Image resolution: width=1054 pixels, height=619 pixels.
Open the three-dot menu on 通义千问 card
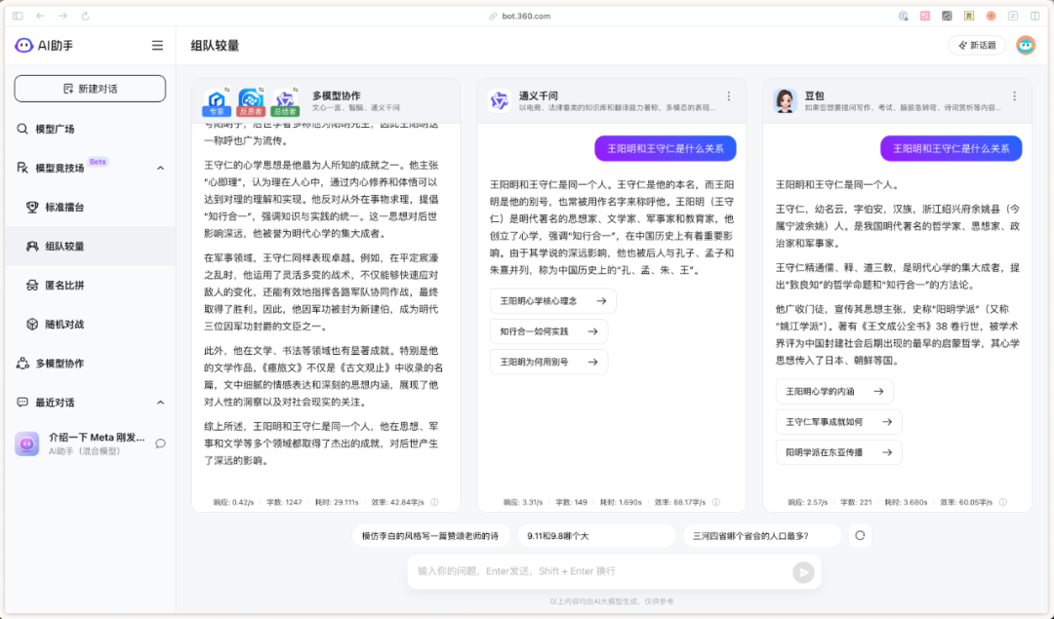729,97
